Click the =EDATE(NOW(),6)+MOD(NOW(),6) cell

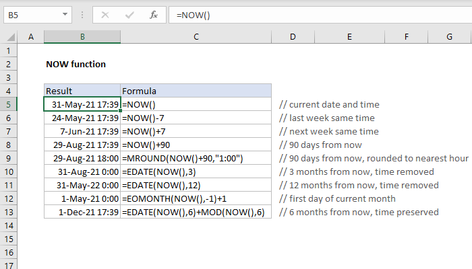[x=196, y=212]
